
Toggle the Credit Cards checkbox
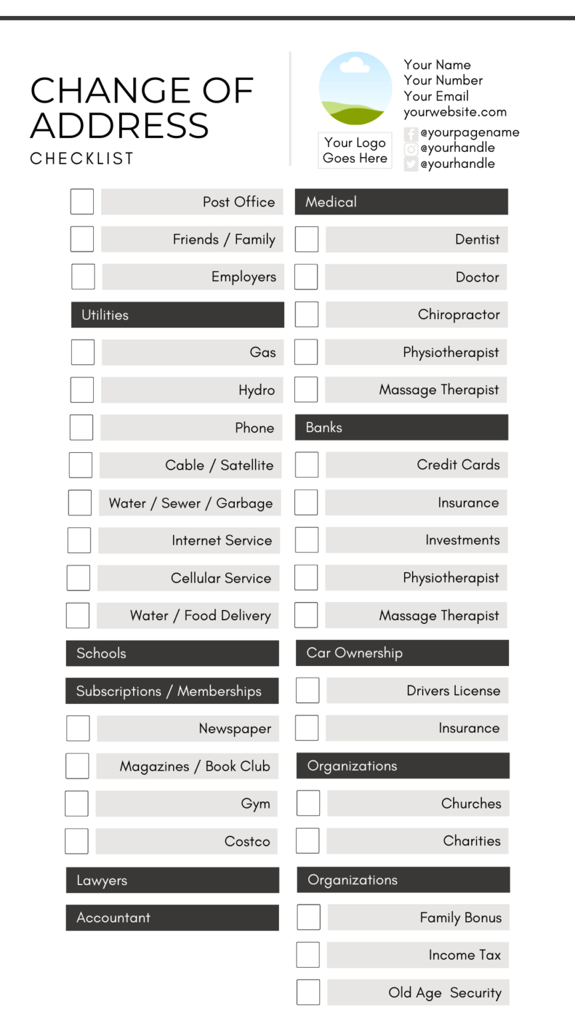(306, 465)
